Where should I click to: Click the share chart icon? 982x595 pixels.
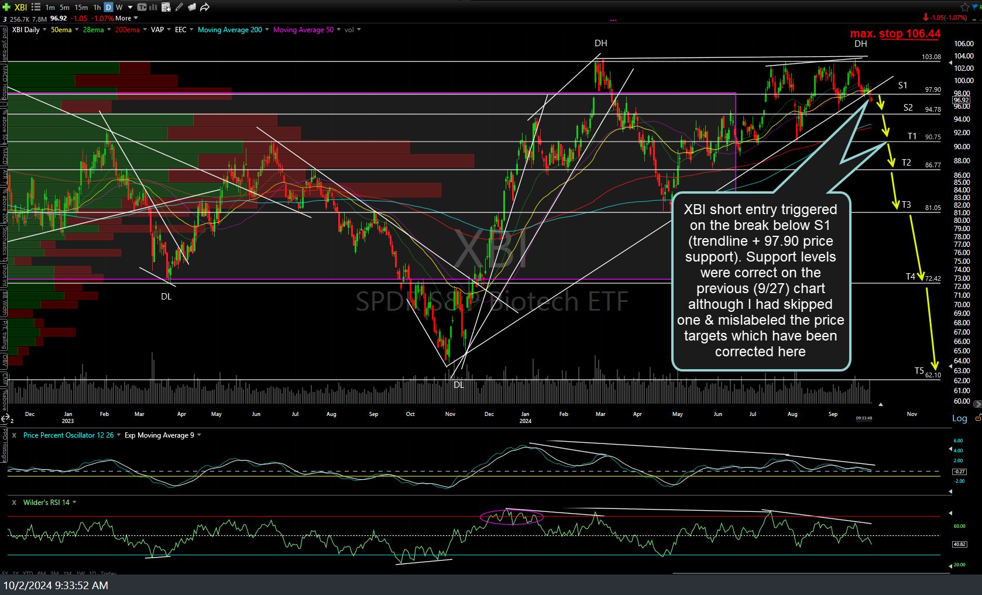pyautogui.click(x=204, y=7)
